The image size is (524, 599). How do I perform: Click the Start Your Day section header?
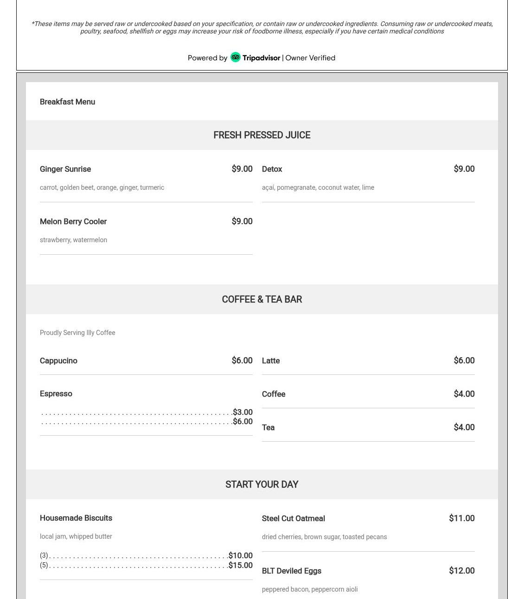262,484
